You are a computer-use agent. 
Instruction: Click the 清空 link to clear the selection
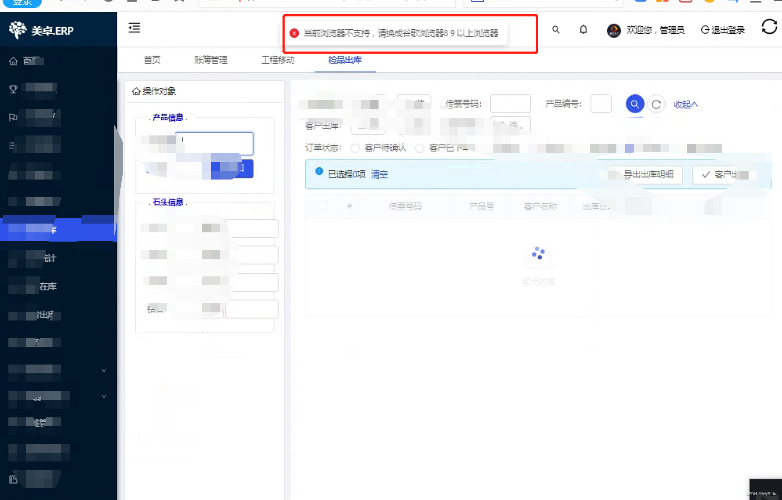[379, 174]
